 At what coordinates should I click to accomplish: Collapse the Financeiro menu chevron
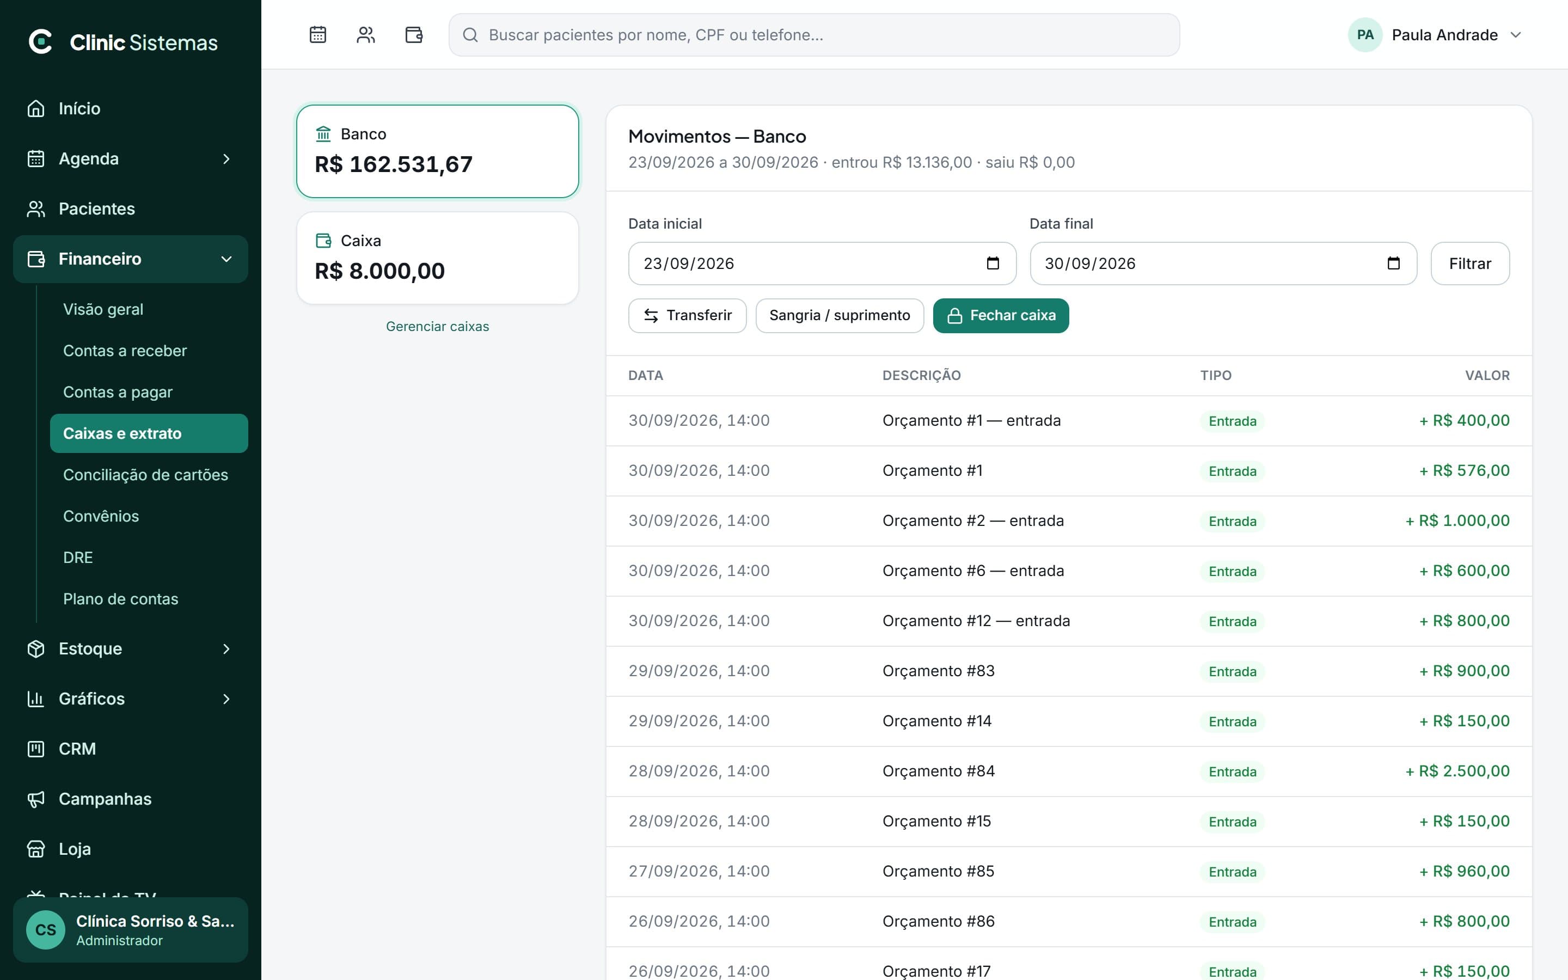point(226,259)
